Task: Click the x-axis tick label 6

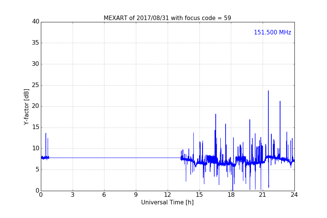Action: [104, 195]
